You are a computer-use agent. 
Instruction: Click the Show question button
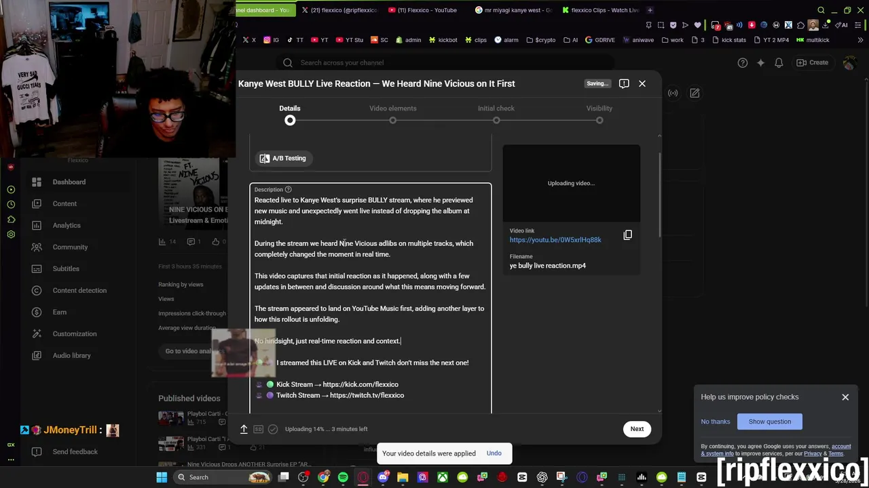tap(770, 422)
